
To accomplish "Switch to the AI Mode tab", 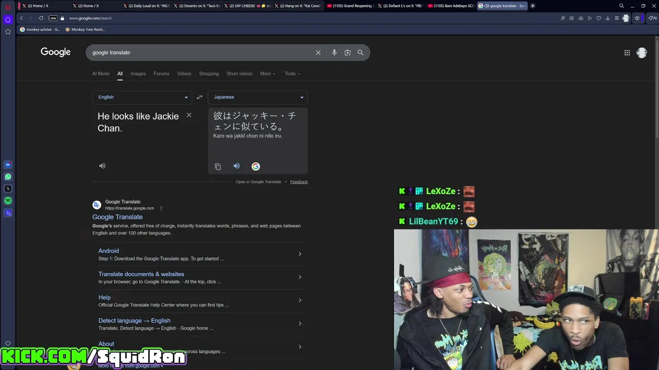I will pyautogui.click(x=101, y=73).
